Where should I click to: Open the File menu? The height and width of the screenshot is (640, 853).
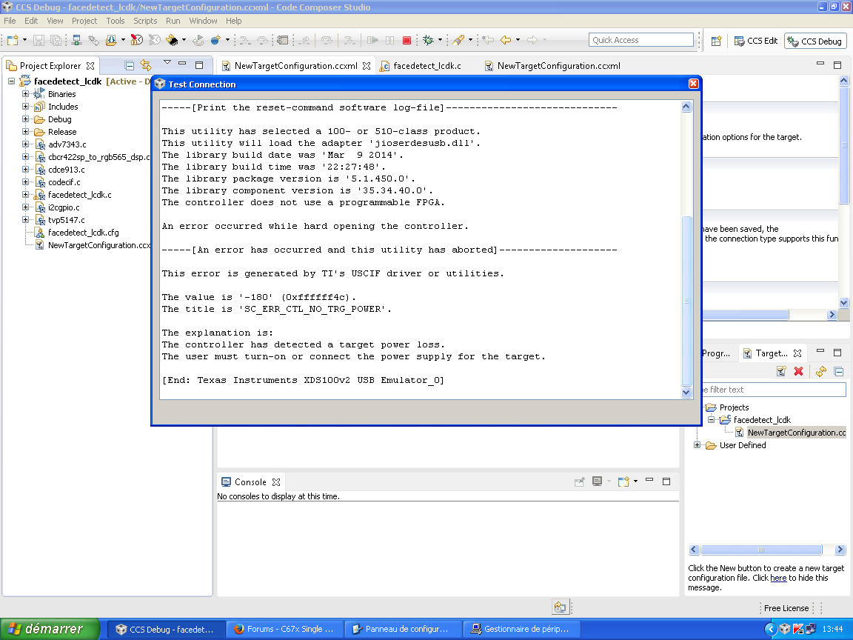coord(10,21)
